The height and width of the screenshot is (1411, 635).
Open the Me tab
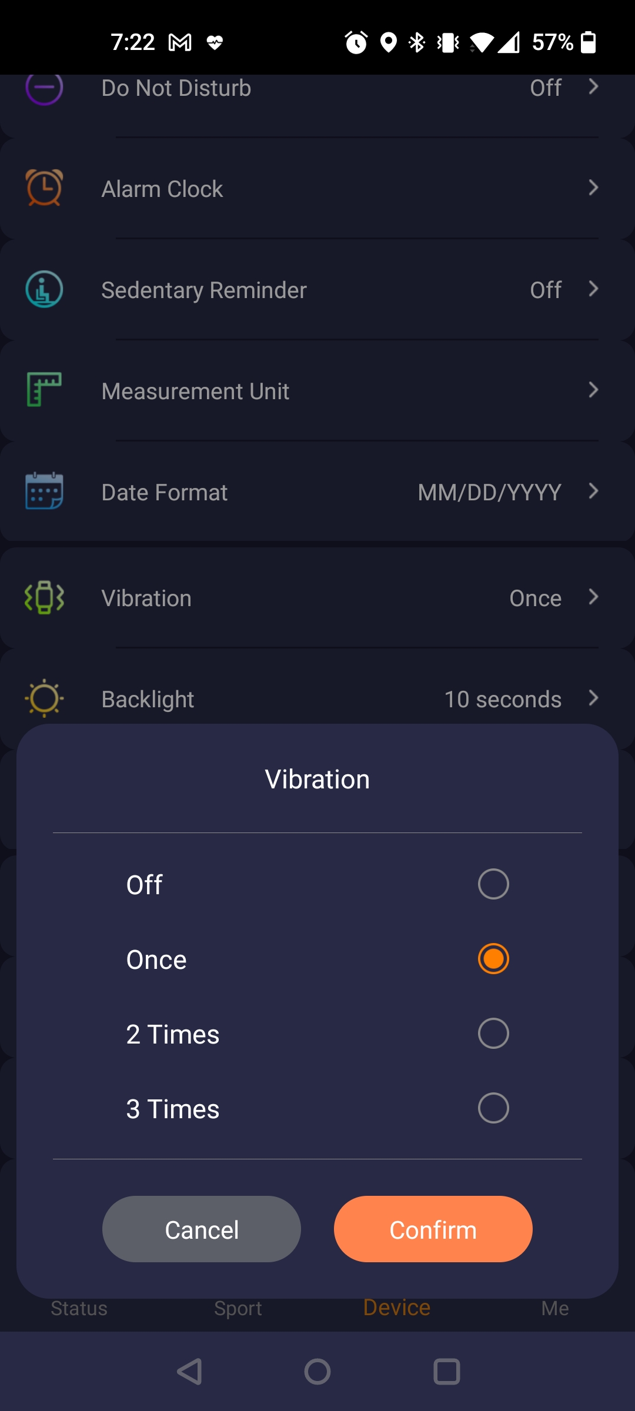[555, 1308]
